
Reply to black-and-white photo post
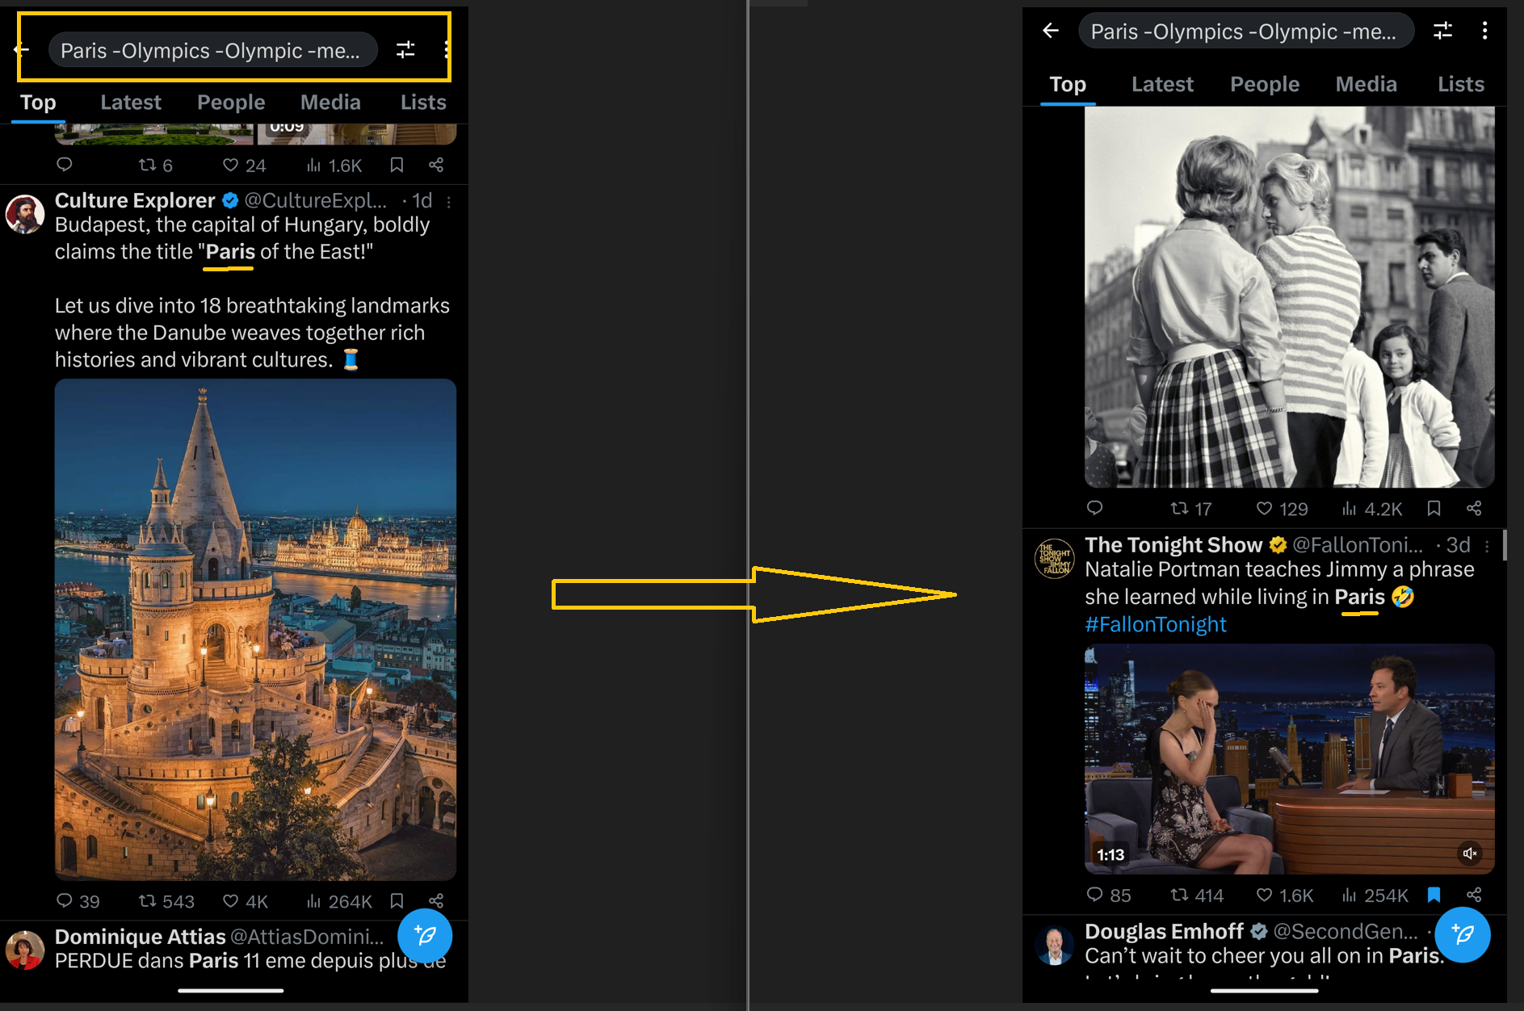click(x=1095, y=508)
